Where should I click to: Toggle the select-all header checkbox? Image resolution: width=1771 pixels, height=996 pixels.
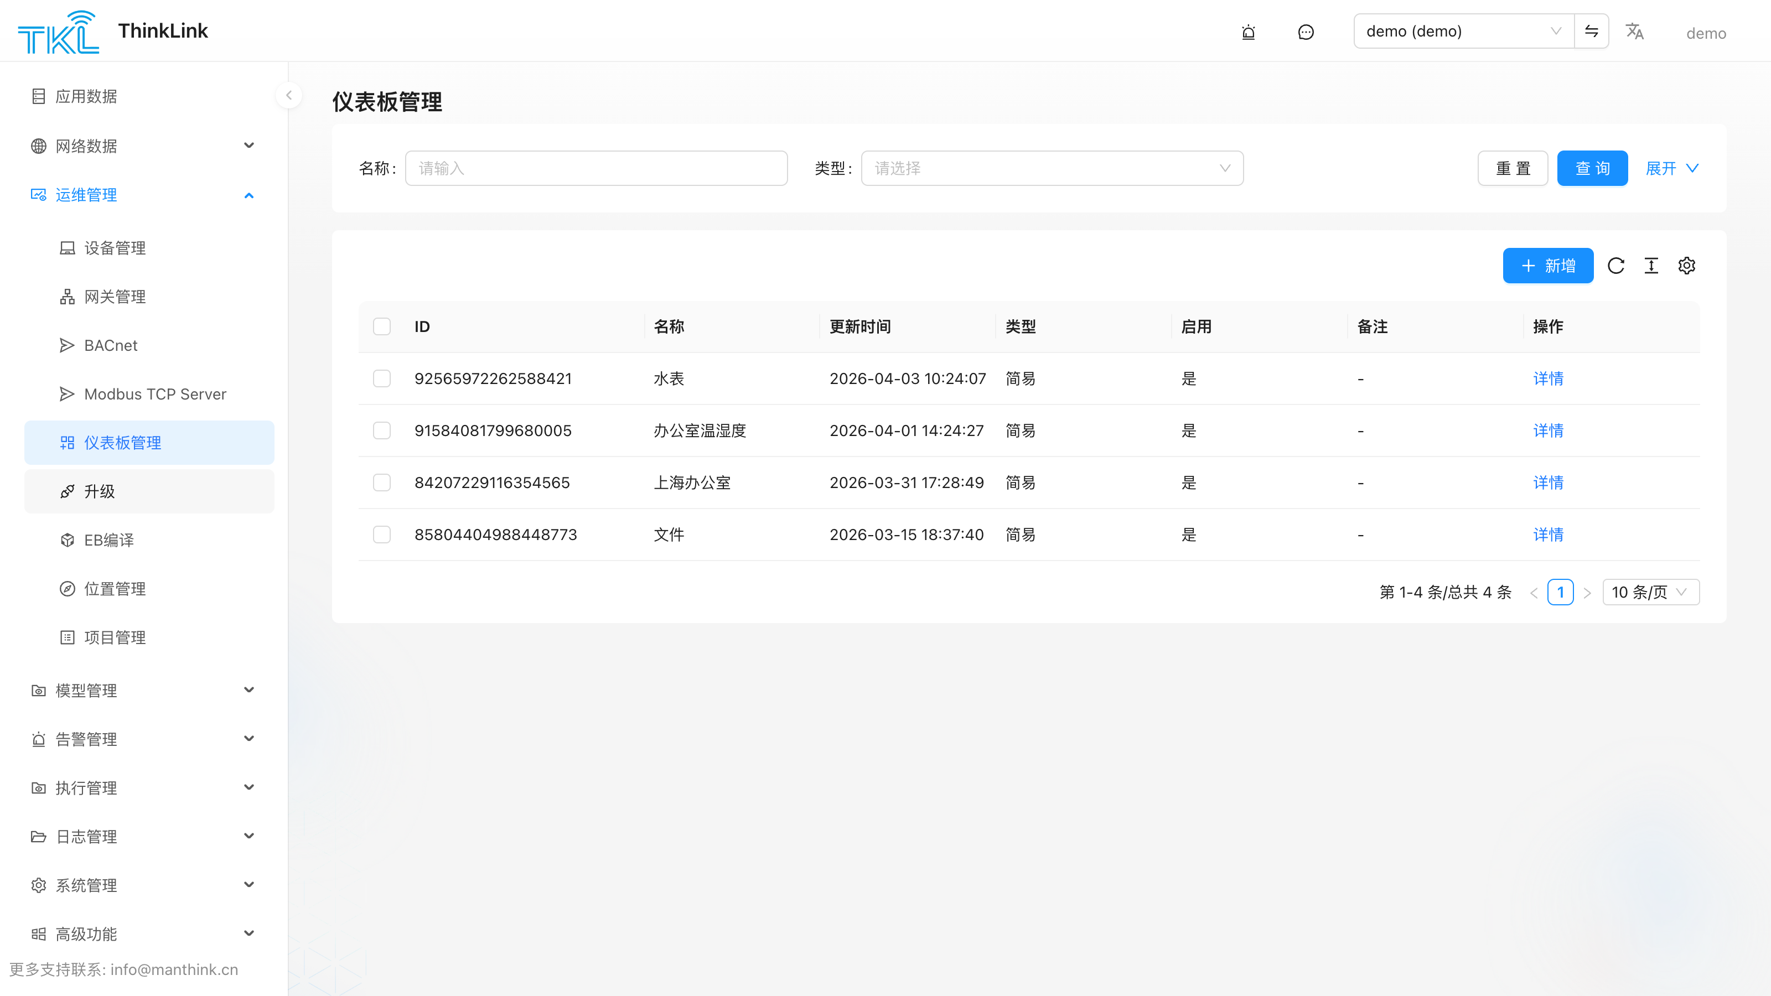[381, 326]
